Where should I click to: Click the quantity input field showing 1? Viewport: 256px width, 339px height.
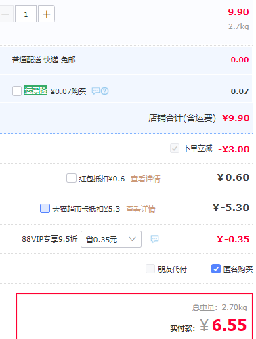[26, 14]
